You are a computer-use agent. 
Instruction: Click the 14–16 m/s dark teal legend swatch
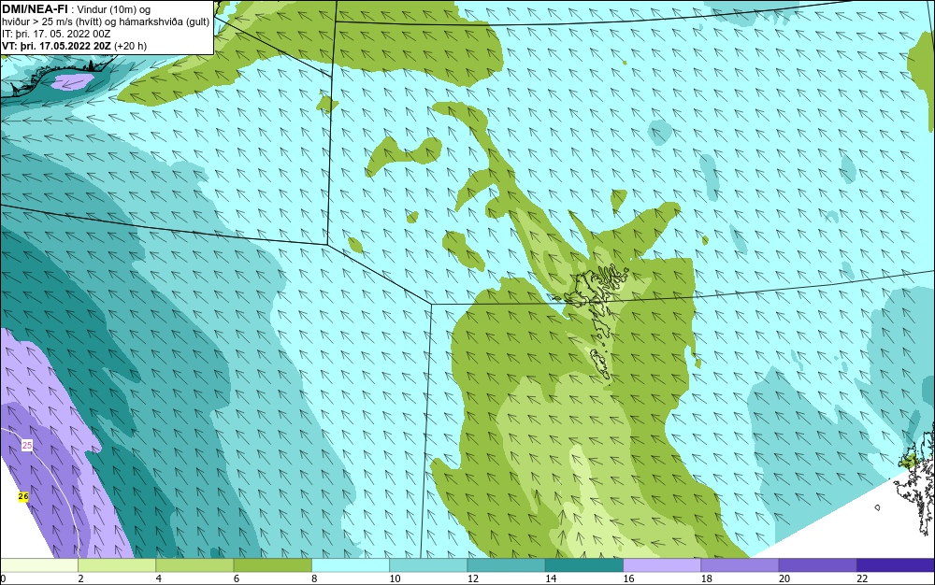pos(584,565)
